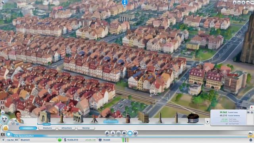254x143 pixels.
Task: Click the blue info icon near the advisor
Action: pyautogui.click(x=17, y=124)
